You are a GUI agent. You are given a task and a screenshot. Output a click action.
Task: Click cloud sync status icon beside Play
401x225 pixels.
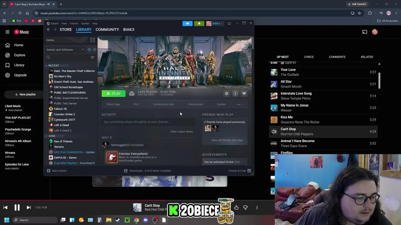(x=132, y=93)
